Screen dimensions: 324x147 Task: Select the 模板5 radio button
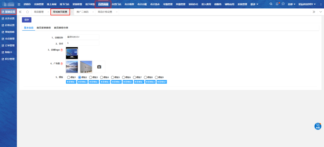click(112, 77)
